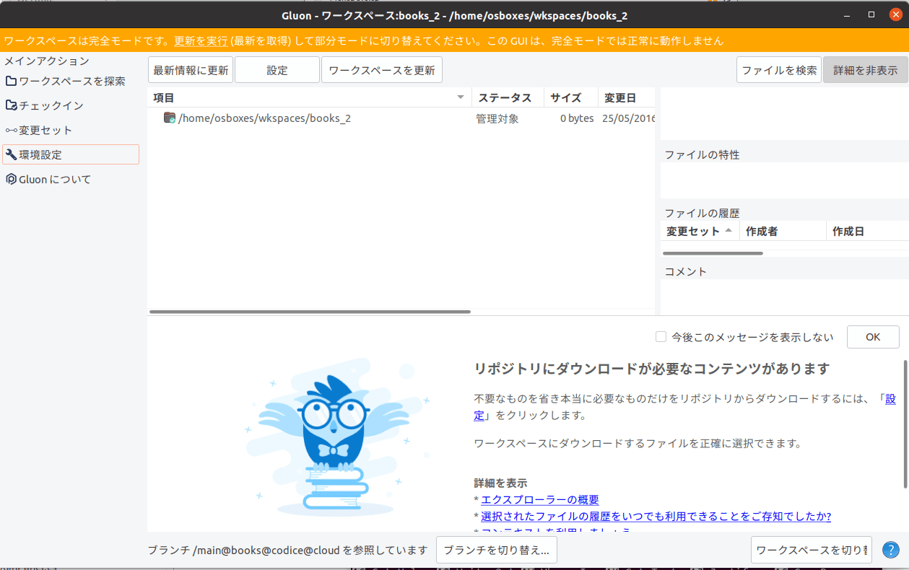909x570 pixels.
Task: Click the check-in icon beside チェックイン
Action: coord(11,105)
